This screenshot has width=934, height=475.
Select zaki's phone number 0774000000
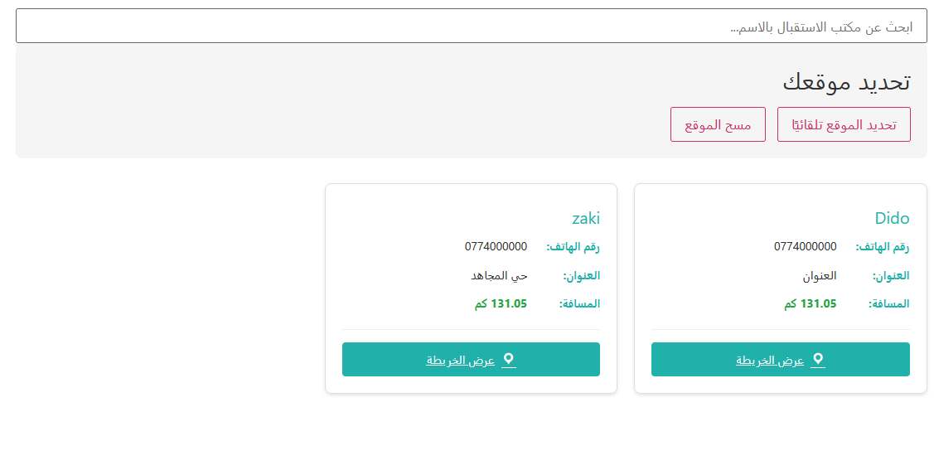496,246
